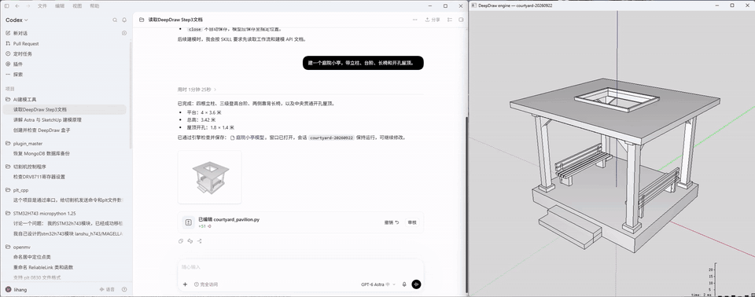
Task: Open 创建并检查 DeepDraw 盒子 chat
Action: tap(42, 130)
